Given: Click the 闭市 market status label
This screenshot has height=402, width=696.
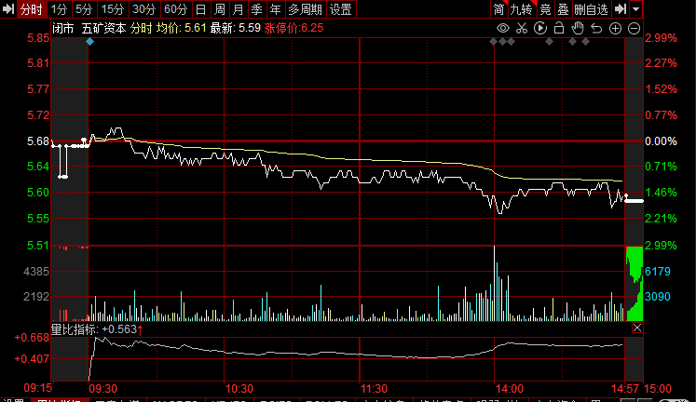Looking at the screenshot, I should tap(63, 28).
